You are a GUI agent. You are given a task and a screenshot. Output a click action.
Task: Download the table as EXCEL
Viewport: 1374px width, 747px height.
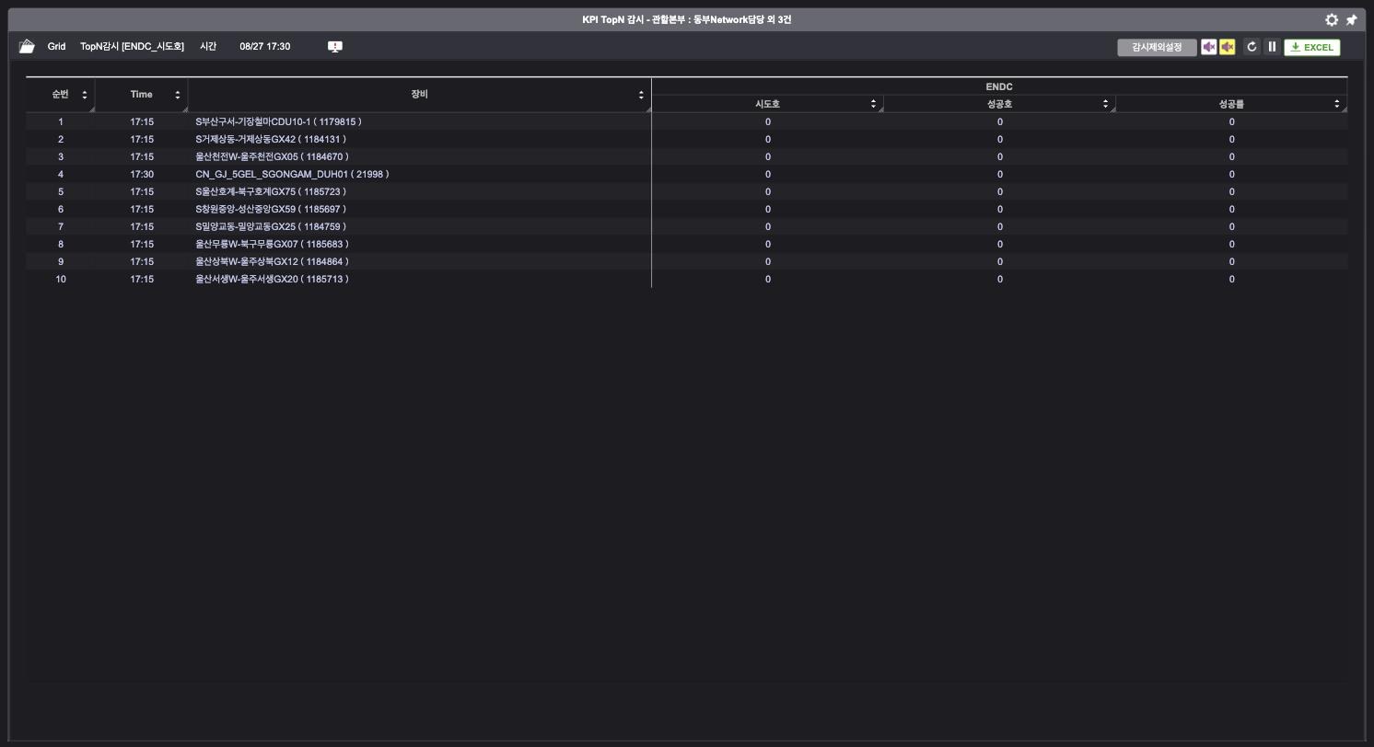click(x=1312, y=47)
